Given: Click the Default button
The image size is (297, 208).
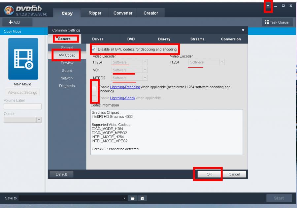Looking at the screenshot, I should click(x=61, y=174).
